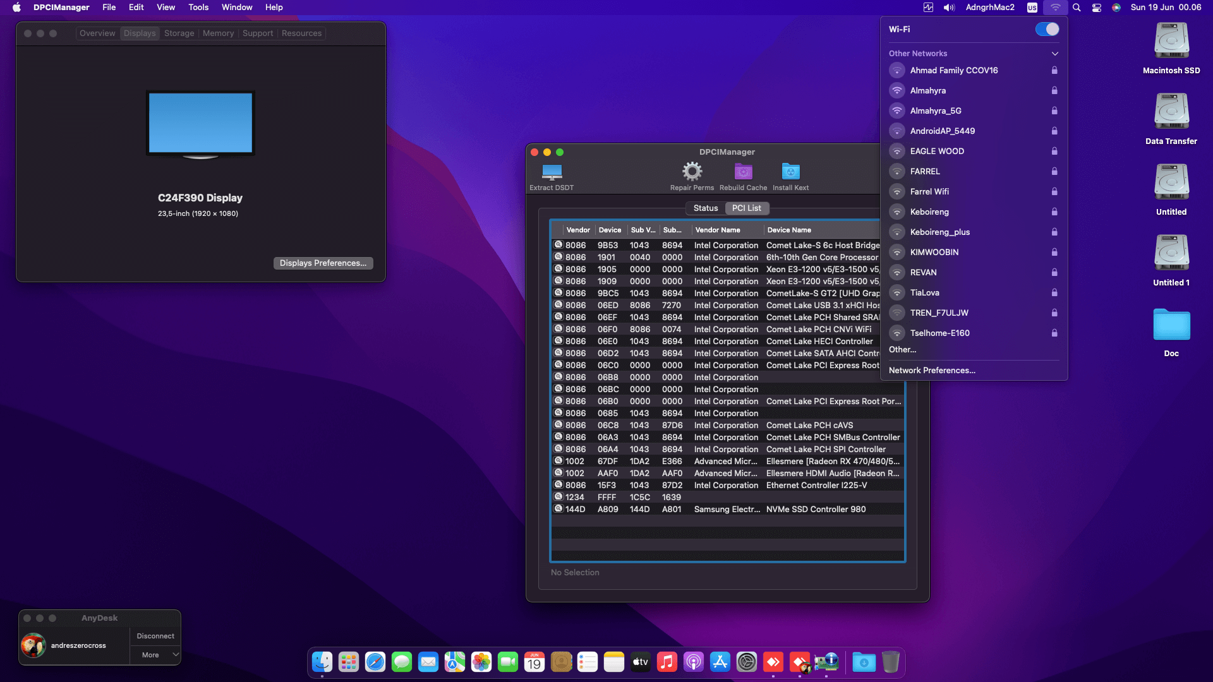Image resolution: width=1213 pixels, height=682 pixels.
Task: Turn off the Wi-Fi switch
Action: (x=1047, y=29)
